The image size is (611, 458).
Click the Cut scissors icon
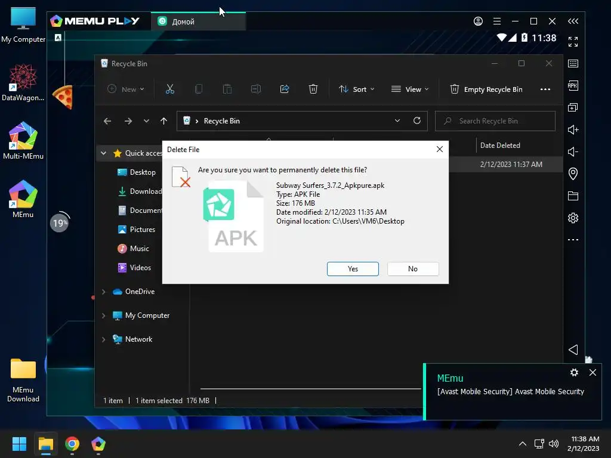click(x=170, y=89)
